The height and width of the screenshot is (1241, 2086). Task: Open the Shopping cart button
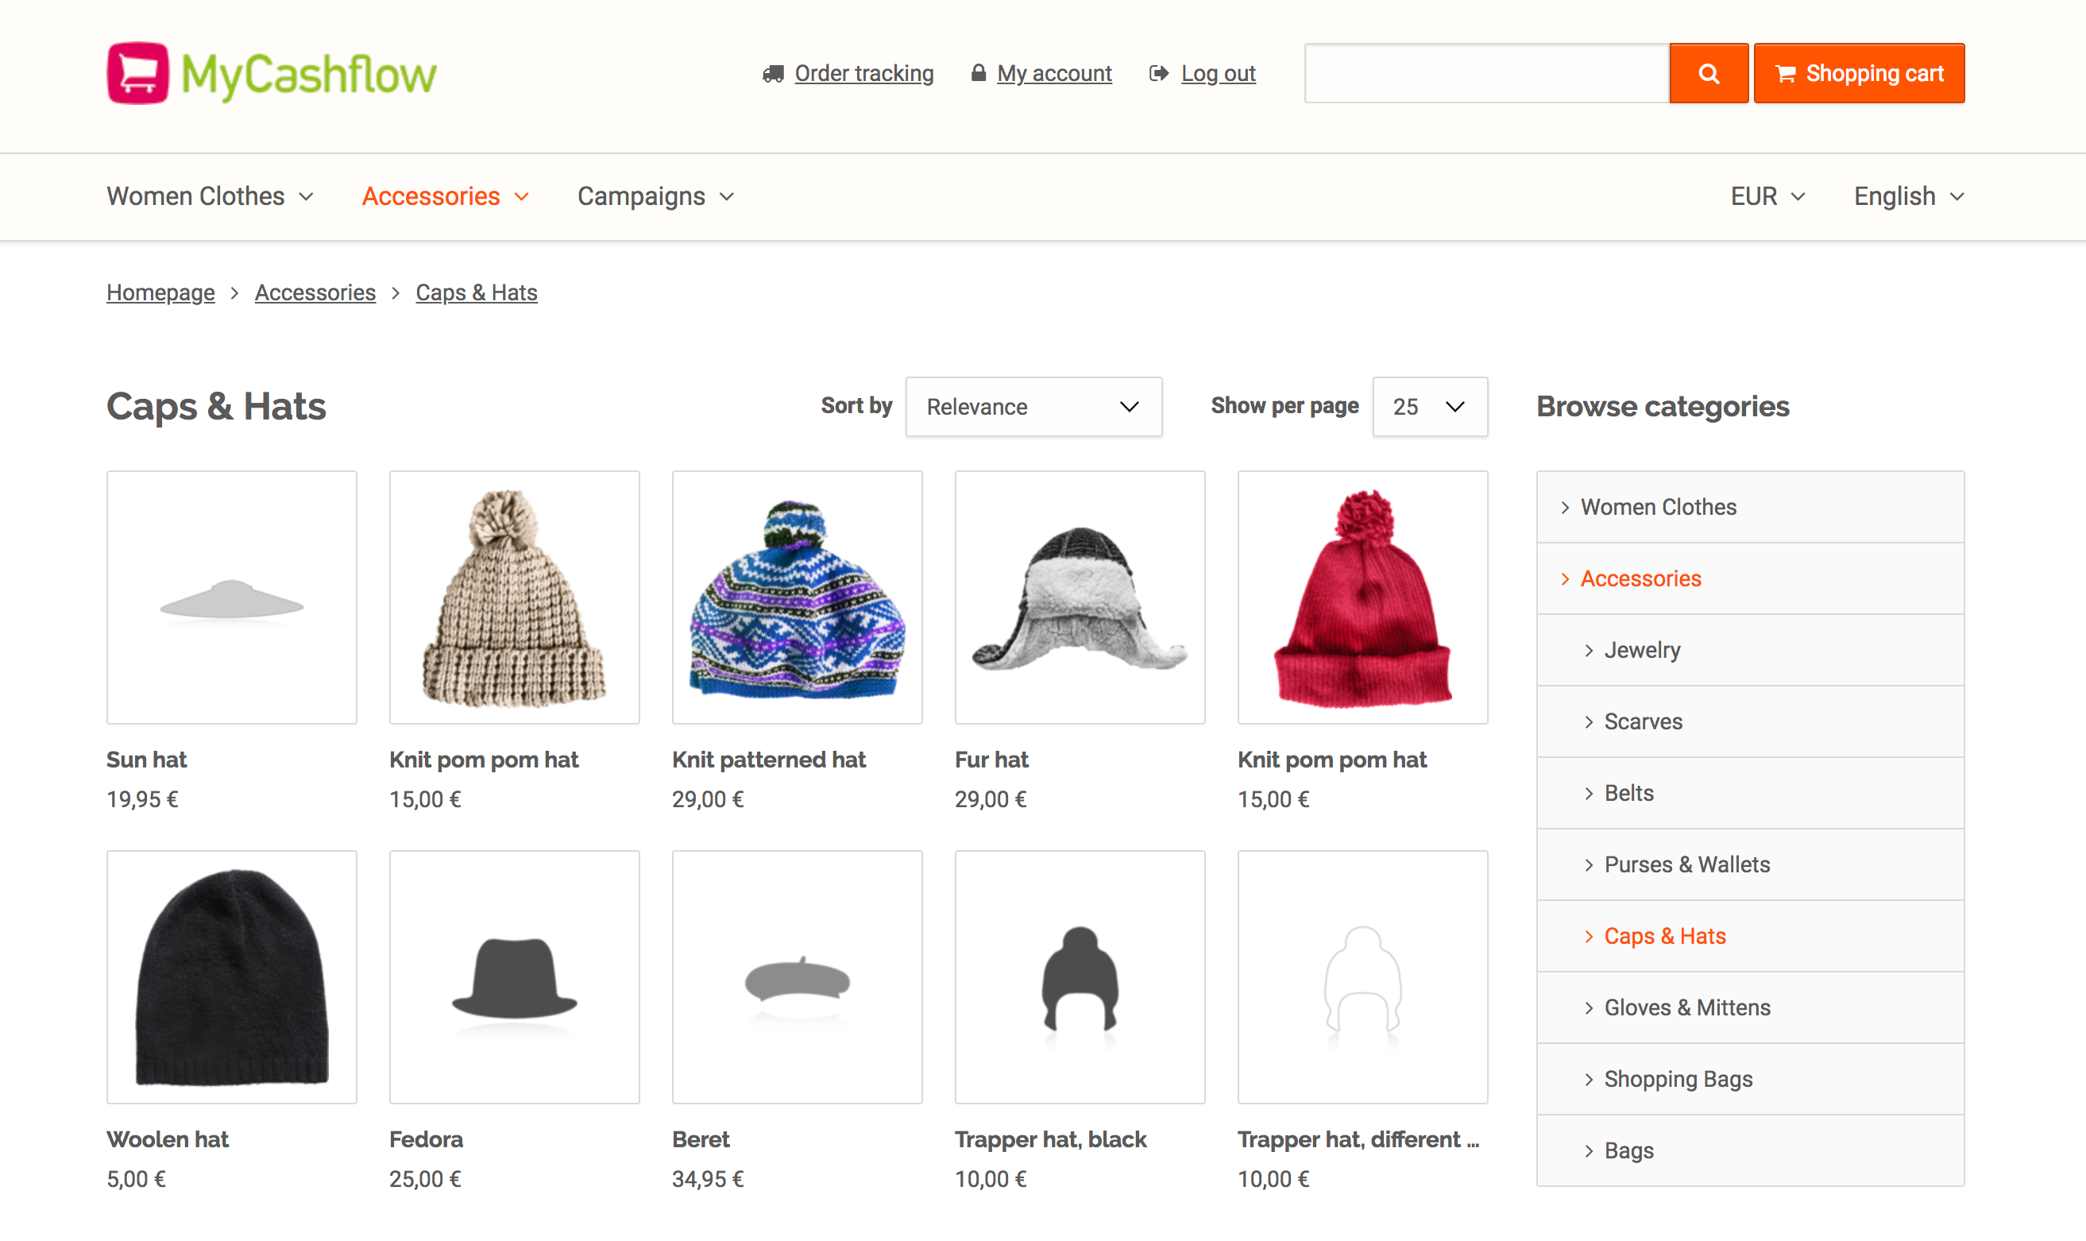tap(1859, 74)
